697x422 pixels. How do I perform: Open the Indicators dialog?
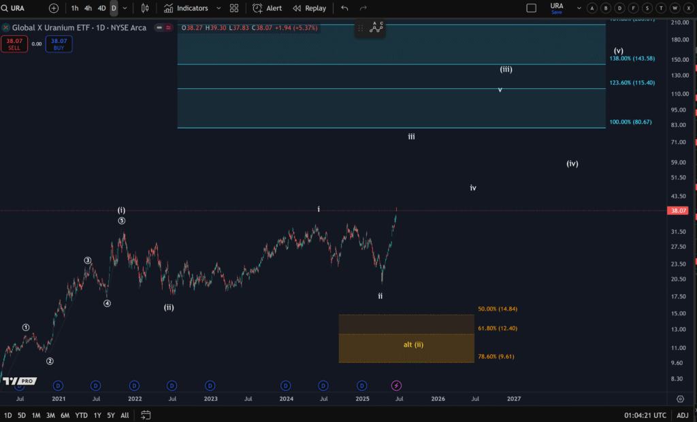[186, 8]
